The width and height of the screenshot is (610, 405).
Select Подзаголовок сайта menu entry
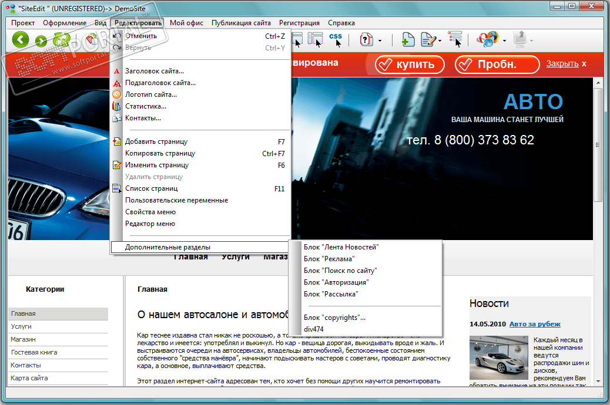[x=200, y=83]
